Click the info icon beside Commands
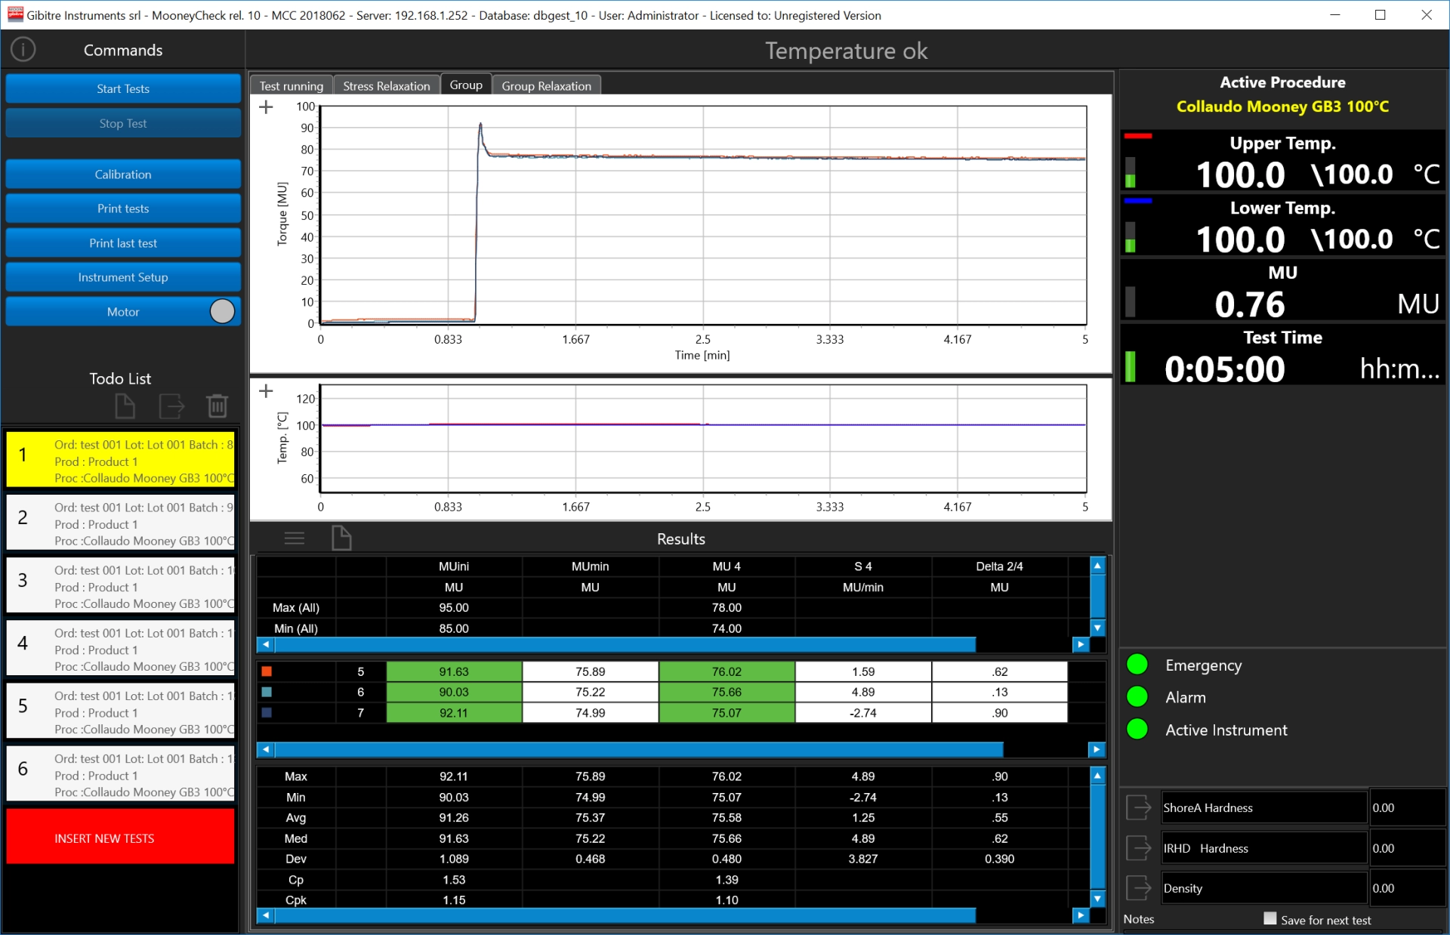Viewport: 1450px width, 935px height. pyautogui.click(x=23, y=50)
